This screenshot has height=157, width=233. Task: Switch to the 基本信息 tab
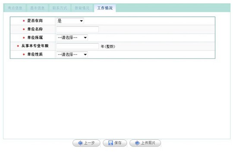tap(37, 8)
